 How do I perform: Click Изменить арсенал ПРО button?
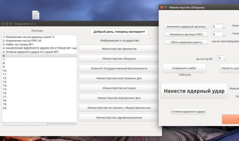coord(186,34)
